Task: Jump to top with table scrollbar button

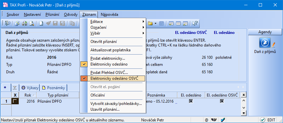Action: click(244, 95)
